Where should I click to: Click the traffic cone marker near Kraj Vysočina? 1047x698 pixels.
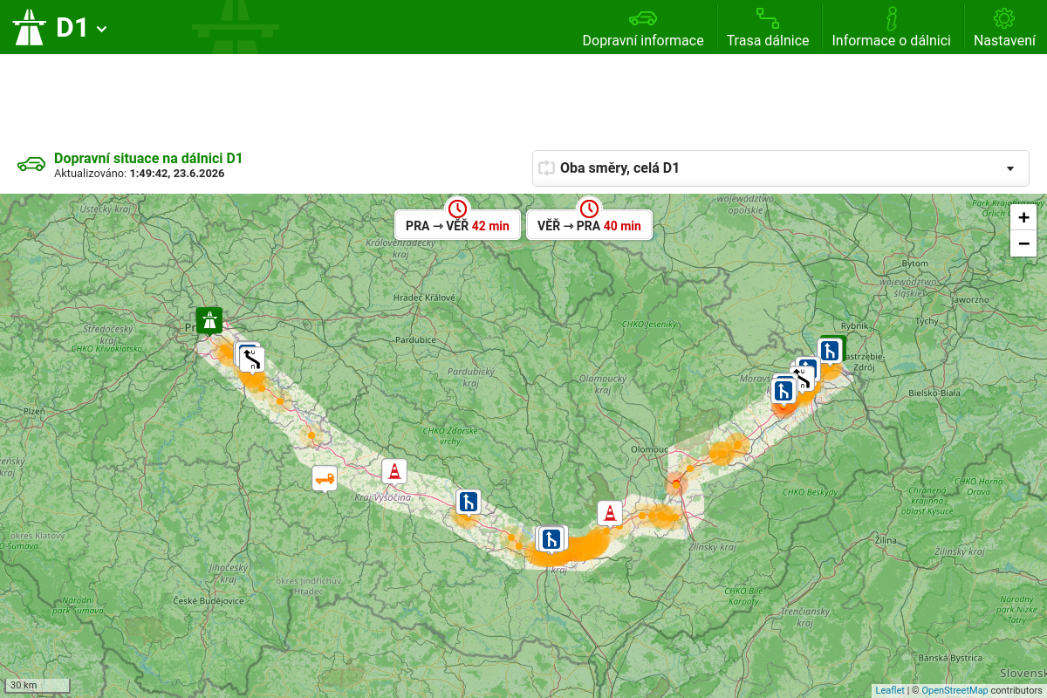point(394,471)
